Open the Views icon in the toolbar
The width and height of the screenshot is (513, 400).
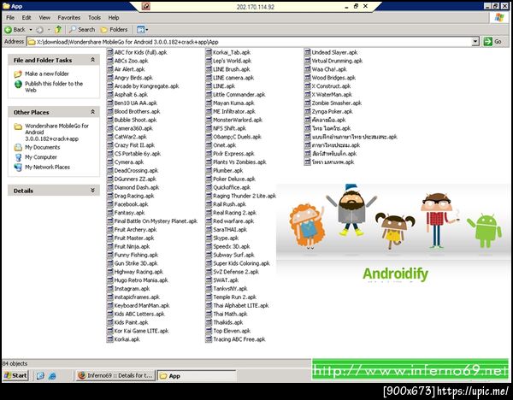(x=141, y=30)
